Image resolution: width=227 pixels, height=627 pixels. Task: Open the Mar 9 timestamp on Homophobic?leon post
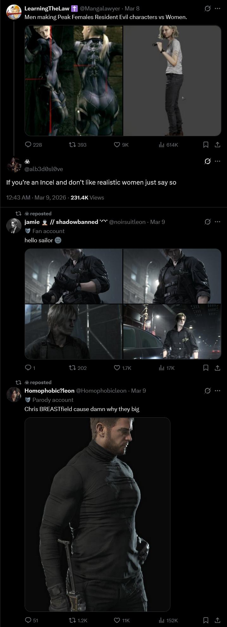(x=138, y=391)
